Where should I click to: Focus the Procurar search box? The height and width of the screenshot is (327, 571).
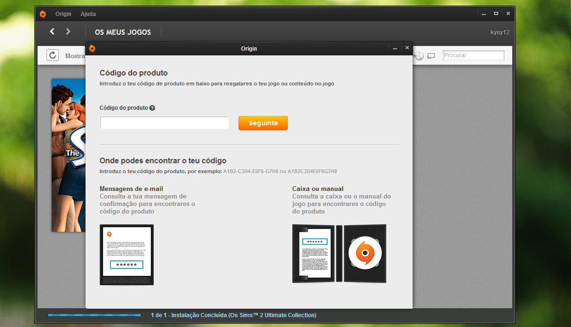click(x=474, y=55)
